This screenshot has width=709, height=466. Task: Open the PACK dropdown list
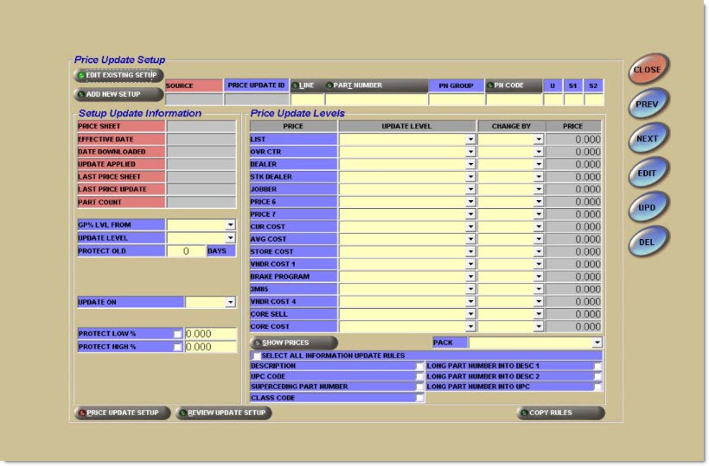(x=597, y=343)
